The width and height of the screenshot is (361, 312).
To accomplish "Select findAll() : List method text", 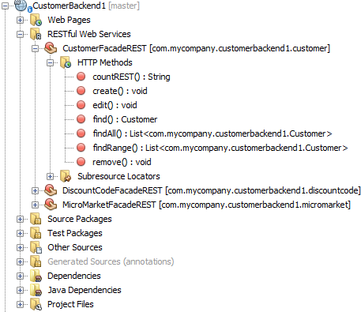I will (x=212, y=133).
